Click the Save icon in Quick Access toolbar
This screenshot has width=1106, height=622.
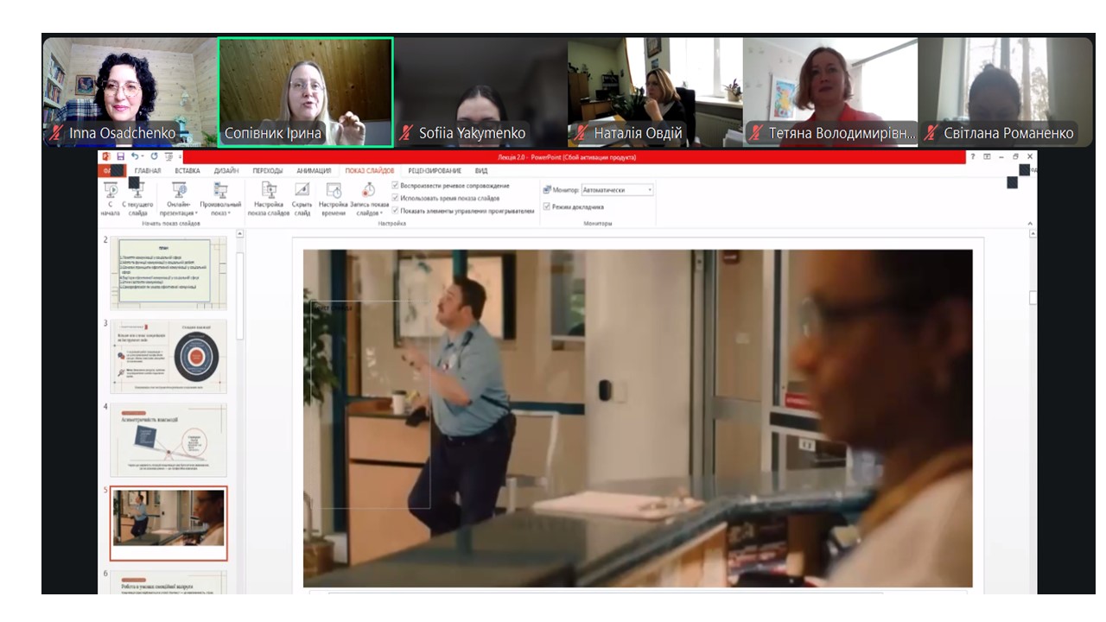[x=120, y=156]
